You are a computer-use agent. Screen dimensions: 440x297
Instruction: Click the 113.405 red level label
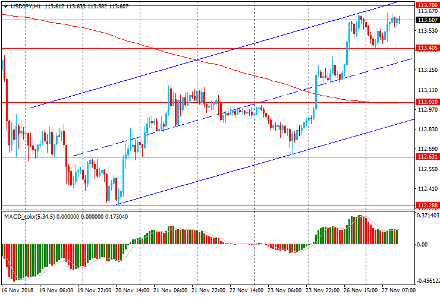[428, 48]
